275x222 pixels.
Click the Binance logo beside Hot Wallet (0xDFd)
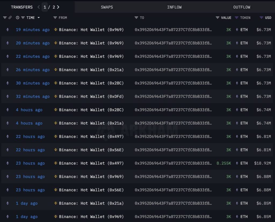pos(56,96)
